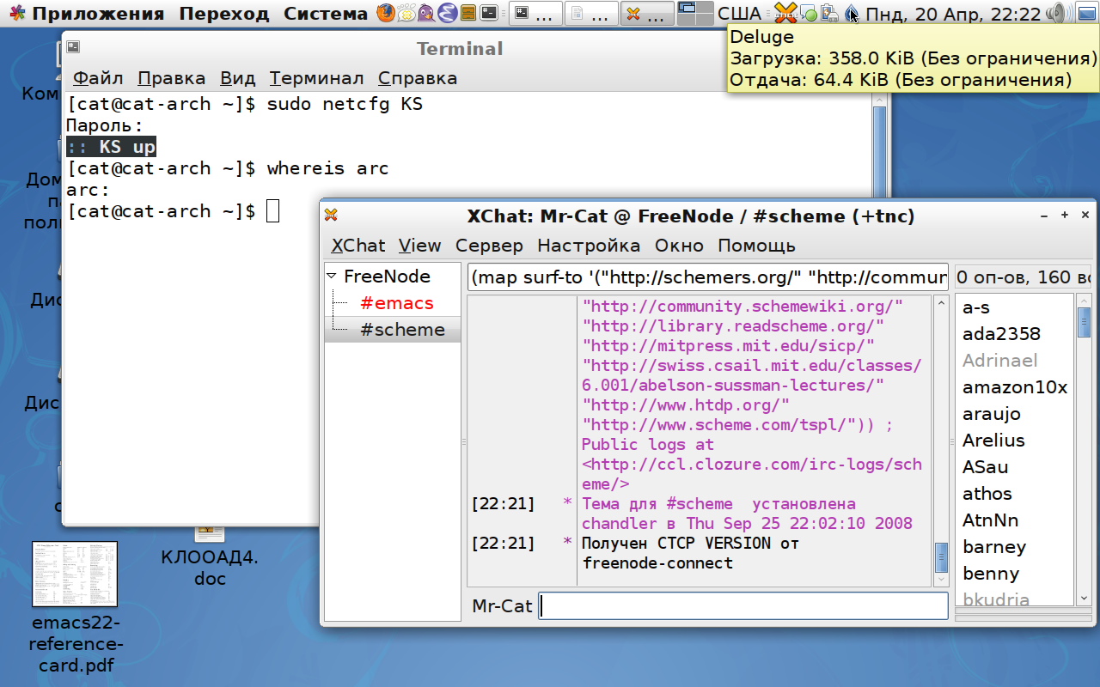Screen dimensions: 1100x687
Task: Click the Mr-Cat nickname button
Action: [x=502, y=605]
